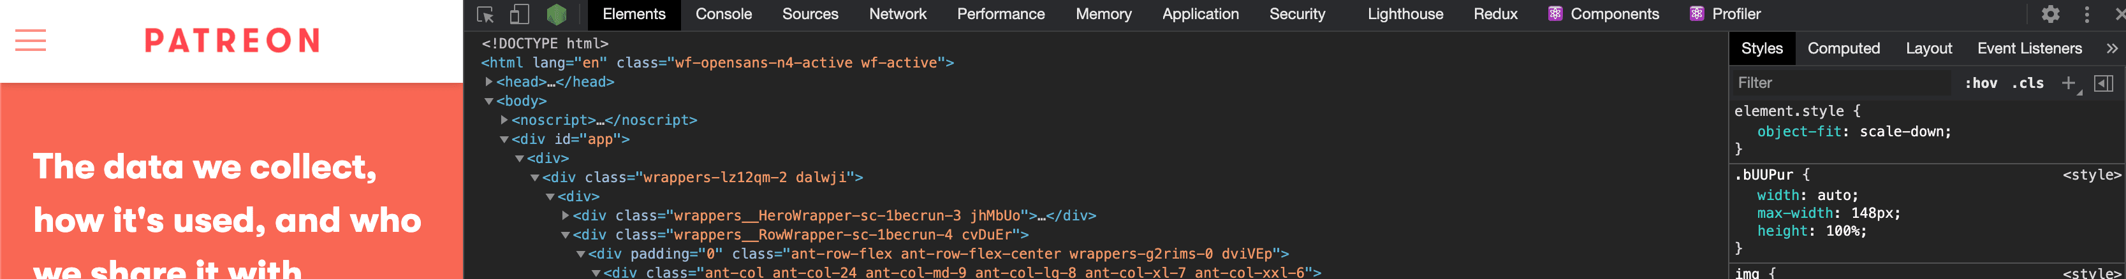This screenshot has width=2126, height=279.
Task: Toggle the :hov element state panel
Action: pyautogui.click(x=1981, y=83)
